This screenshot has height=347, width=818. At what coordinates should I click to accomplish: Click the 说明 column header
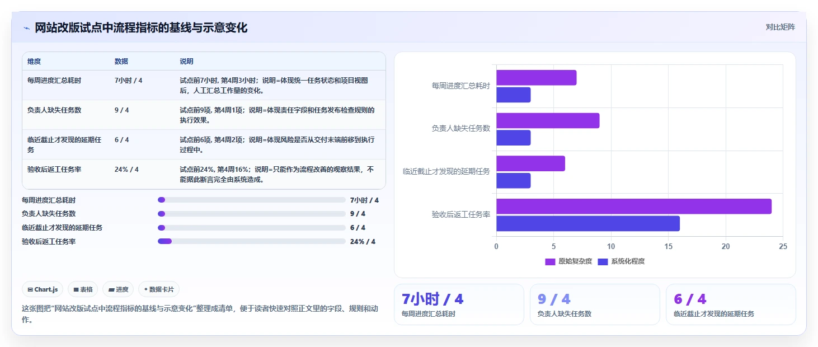click(186, 61)
